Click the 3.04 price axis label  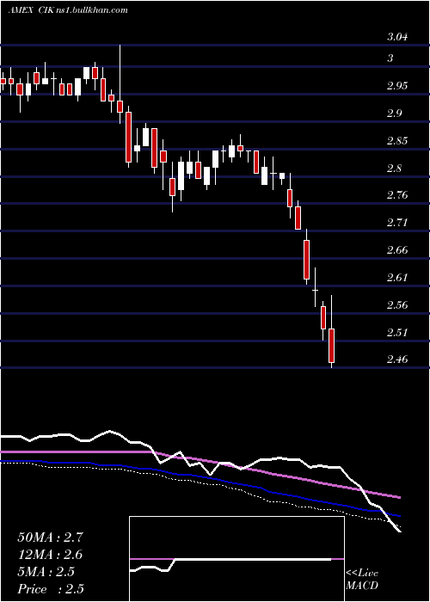[x=397, y=37]
